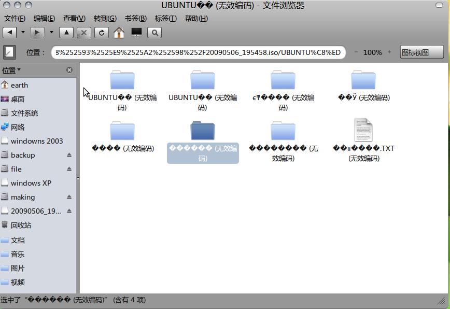
Task: Open 回收站 trash in the sidebar
Action: [38, 225]
